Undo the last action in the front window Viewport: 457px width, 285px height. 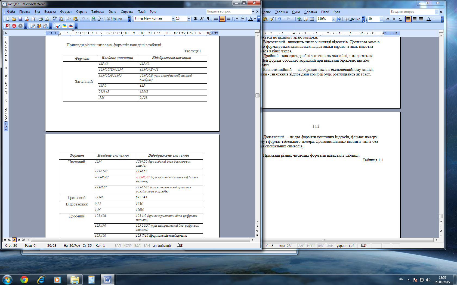coord(83,19)
